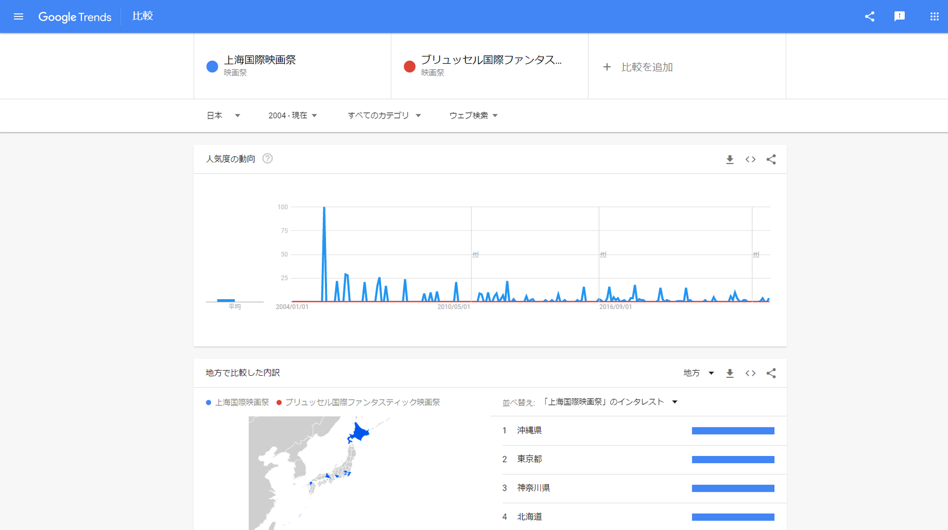Viewport: 948px width, 530px height.
Task: Add a comparison with 比較を追加
Action: tap(687, 66)
